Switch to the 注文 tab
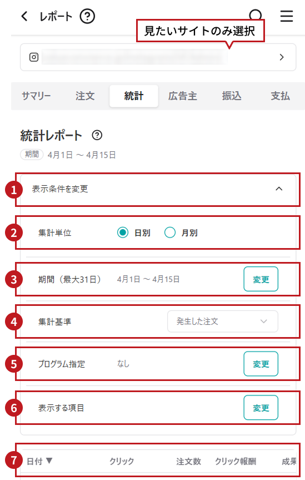The height and width of the screenshot is (480, 305). pos(85,96)
